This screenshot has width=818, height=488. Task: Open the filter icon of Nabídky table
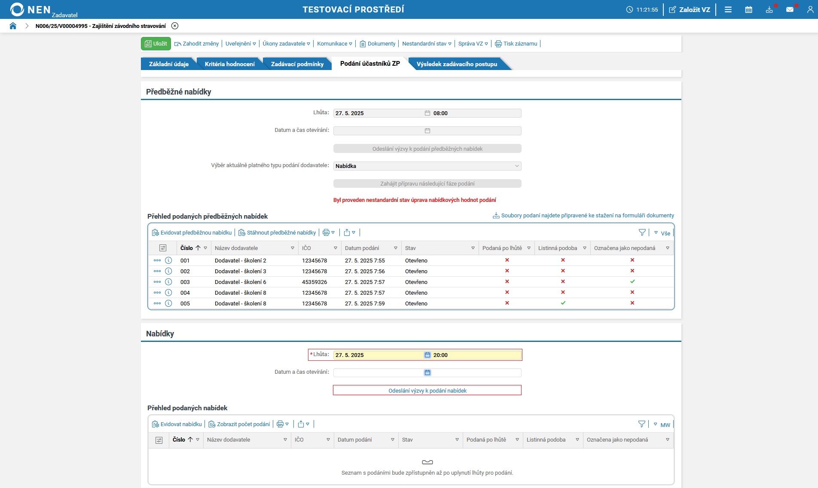(642, 424)
